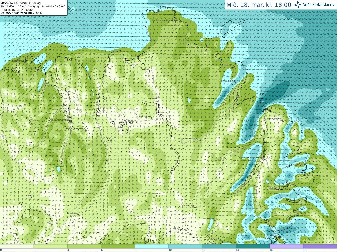This screenshot has width=337, height=252.
Task: Click the Sáta station dot
Action: coord(31,197)
